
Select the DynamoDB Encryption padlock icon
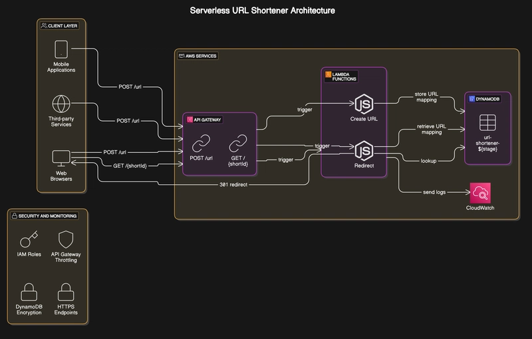click(29, 292)
